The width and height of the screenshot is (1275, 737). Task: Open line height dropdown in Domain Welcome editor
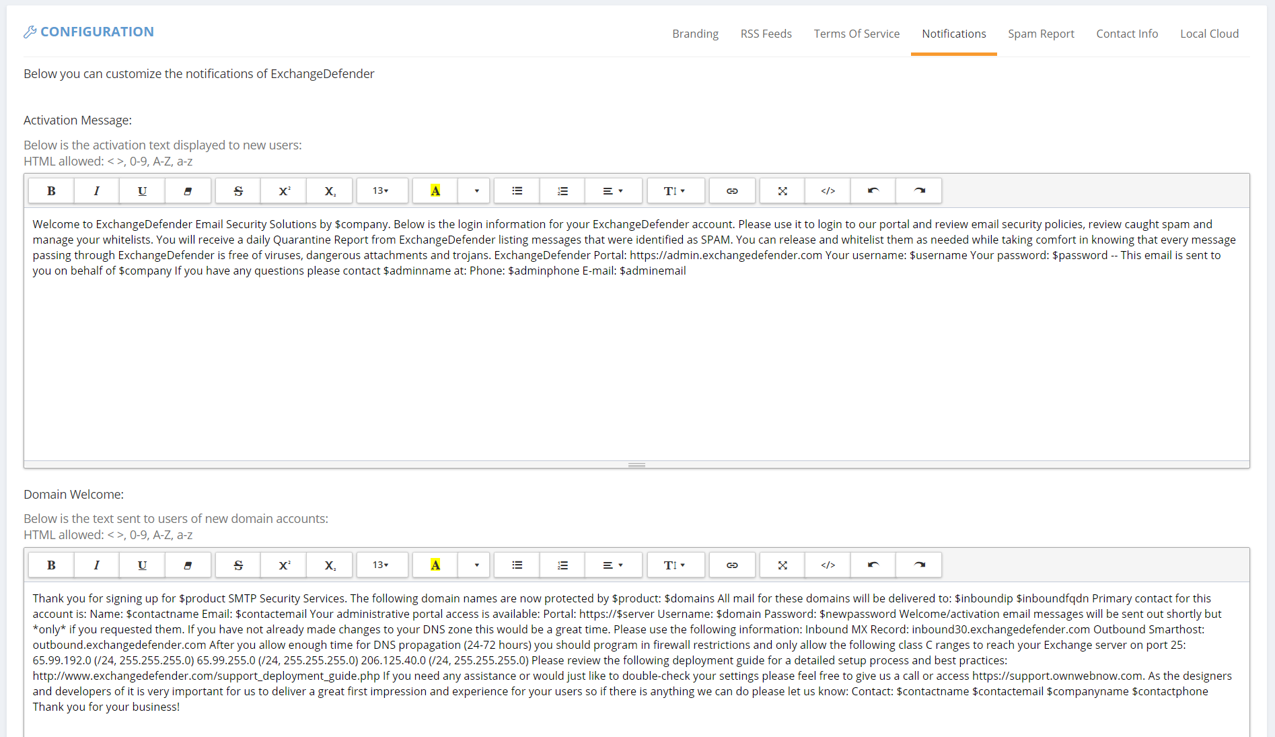tap(675, 565)
